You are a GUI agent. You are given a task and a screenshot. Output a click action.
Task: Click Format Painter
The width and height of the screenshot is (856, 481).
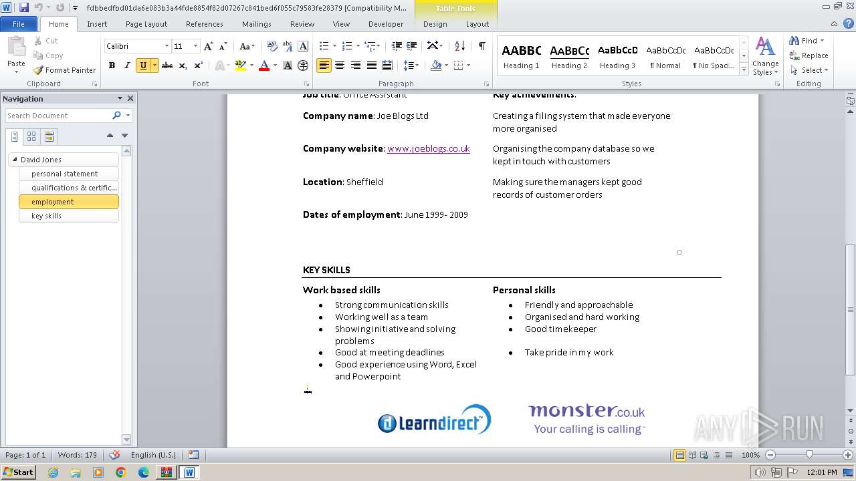[x=64, y=70]
